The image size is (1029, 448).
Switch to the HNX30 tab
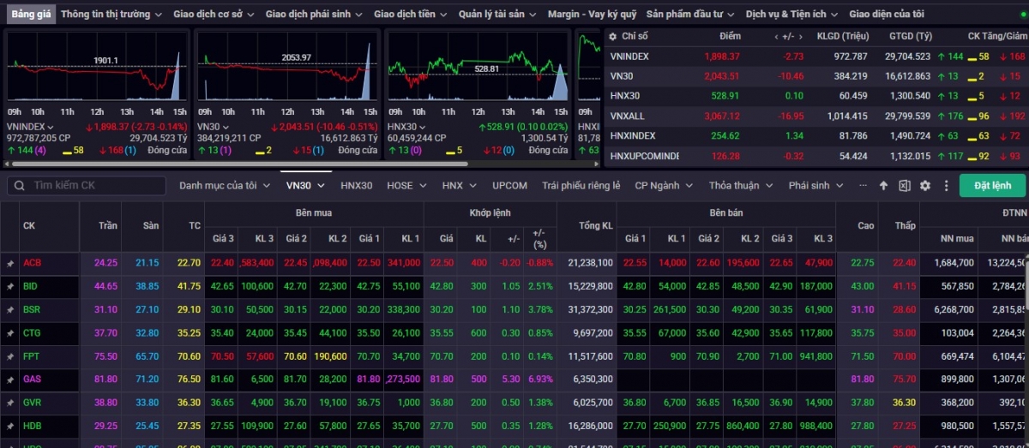[x=357, y=185]
